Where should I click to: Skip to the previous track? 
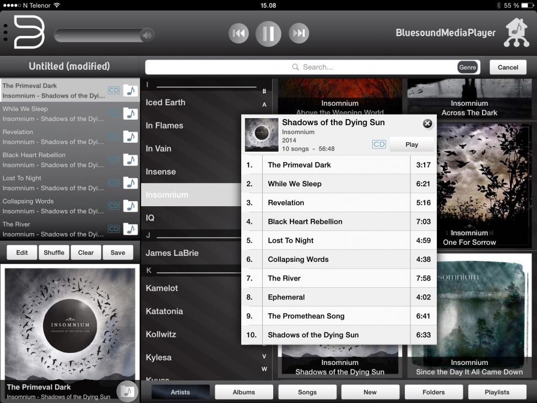238,33
